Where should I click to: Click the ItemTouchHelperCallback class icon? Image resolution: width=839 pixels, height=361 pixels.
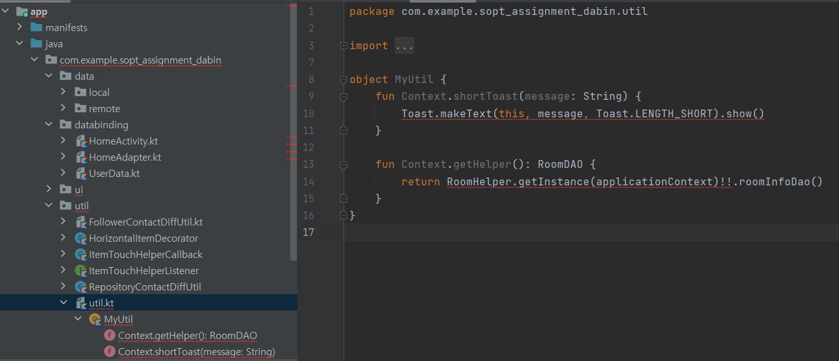pos(81,254)
